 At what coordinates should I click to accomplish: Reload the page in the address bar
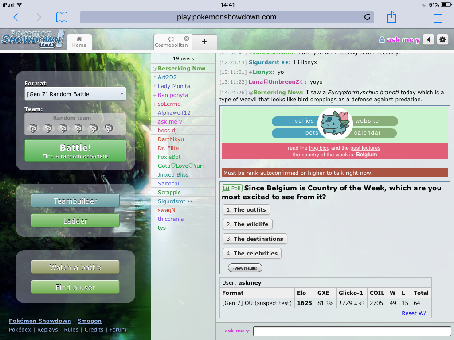pyautogui.click(x=367, y=17)
